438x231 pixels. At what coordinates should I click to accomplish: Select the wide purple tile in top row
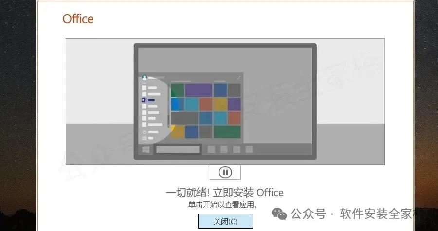tap(199, 90)
